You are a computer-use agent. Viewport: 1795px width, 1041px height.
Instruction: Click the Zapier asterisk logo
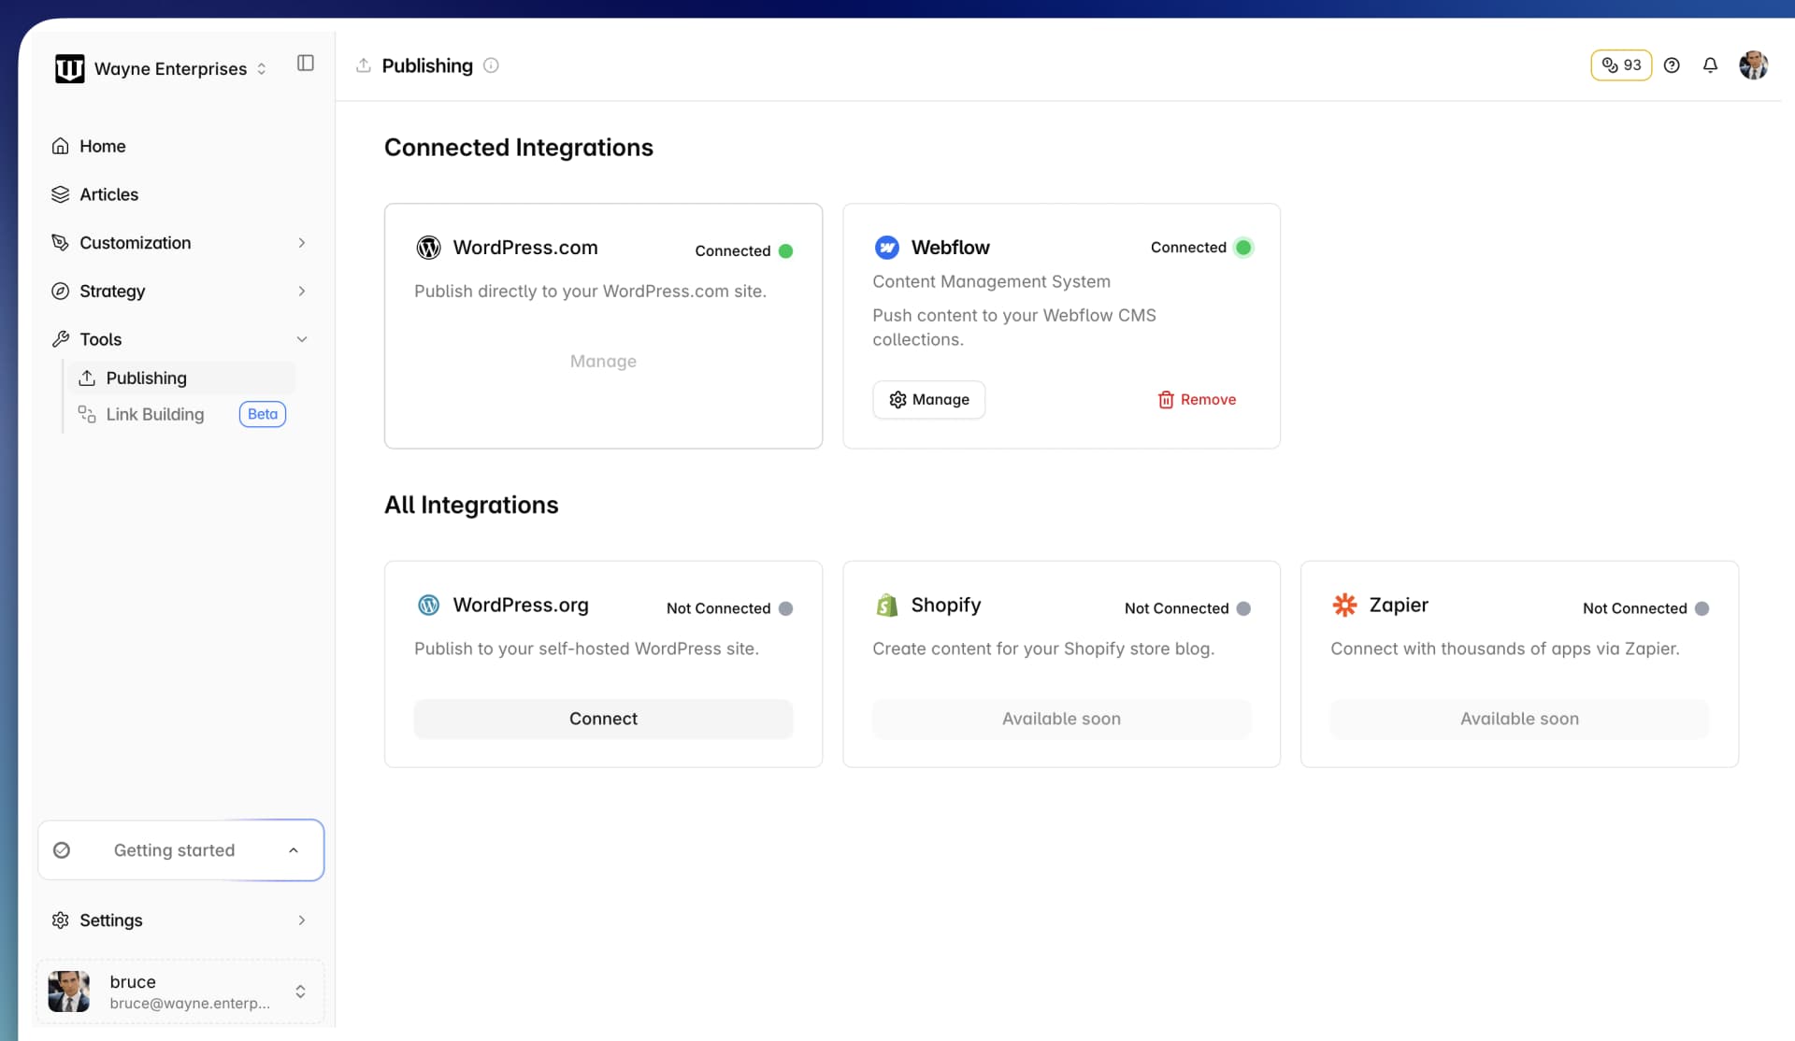click(x=1344, y=605)
